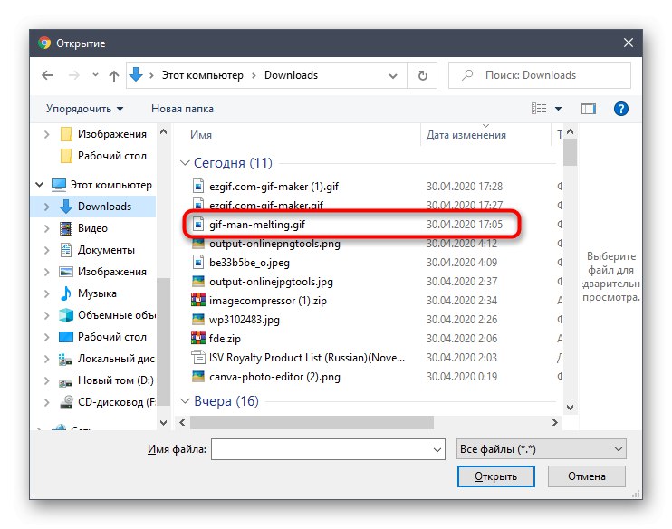This screenshot has width=672, height=529.
Task: Select the Рабочий стол yellow folder
Action: (66, 156)
